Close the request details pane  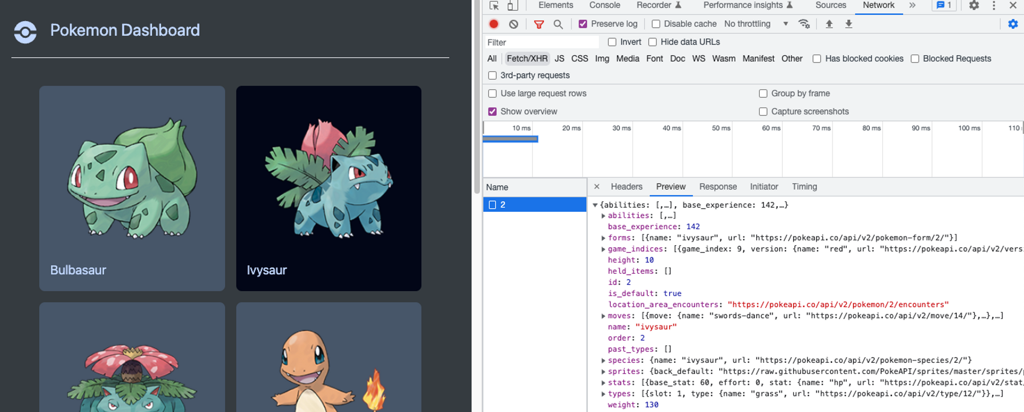[596, 187]
